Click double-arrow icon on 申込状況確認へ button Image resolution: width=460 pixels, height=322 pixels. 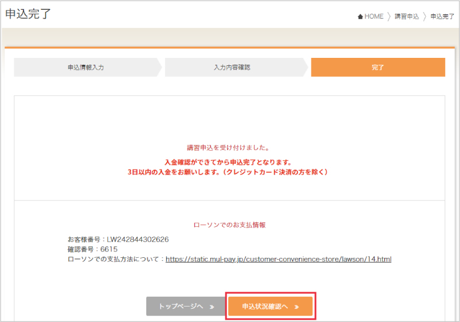tap(297, 307)
